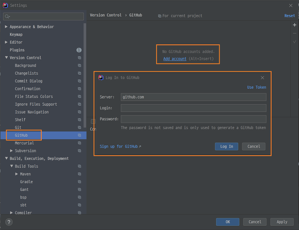299x230 pixels.
Task: Click project-level icon next to File Status Colors
Action: pyautogui.click(x=79, y=96)
